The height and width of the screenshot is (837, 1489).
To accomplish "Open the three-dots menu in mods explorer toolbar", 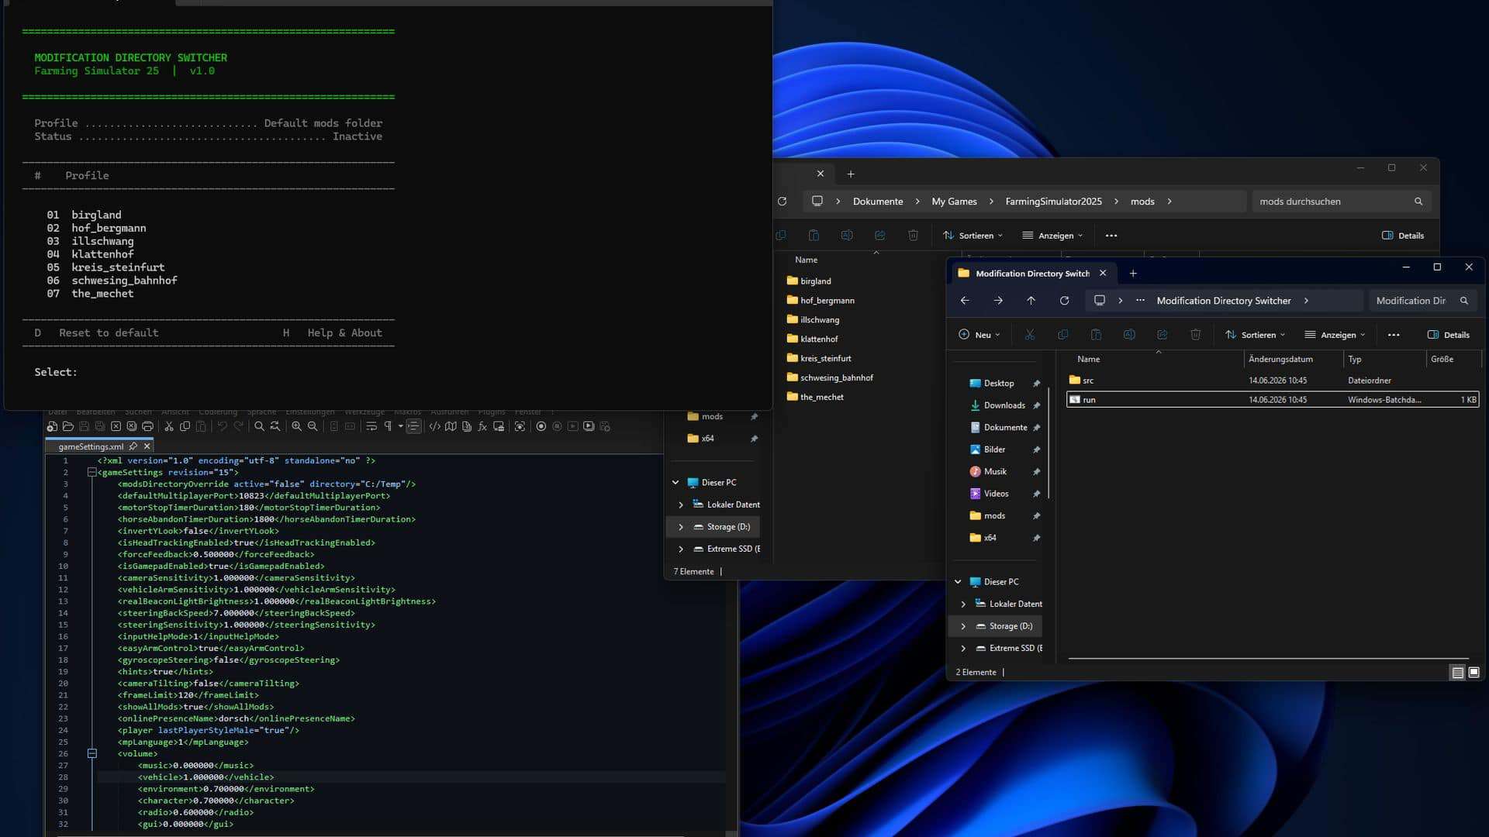I will point(1111,236).
